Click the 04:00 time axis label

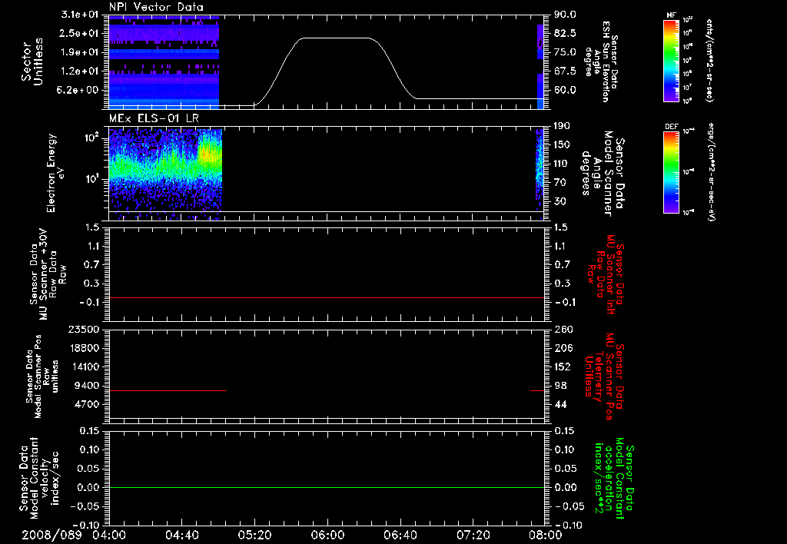[x=109, y=535]
